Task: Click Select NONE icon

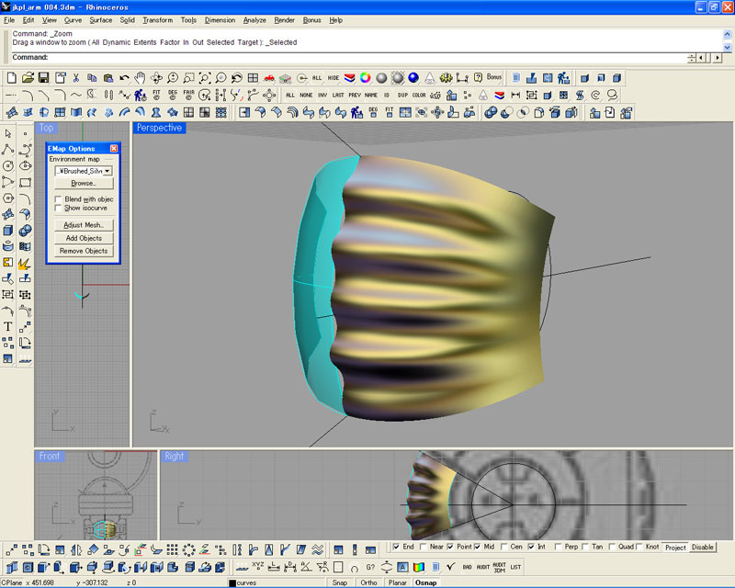Action: point(306,96)
